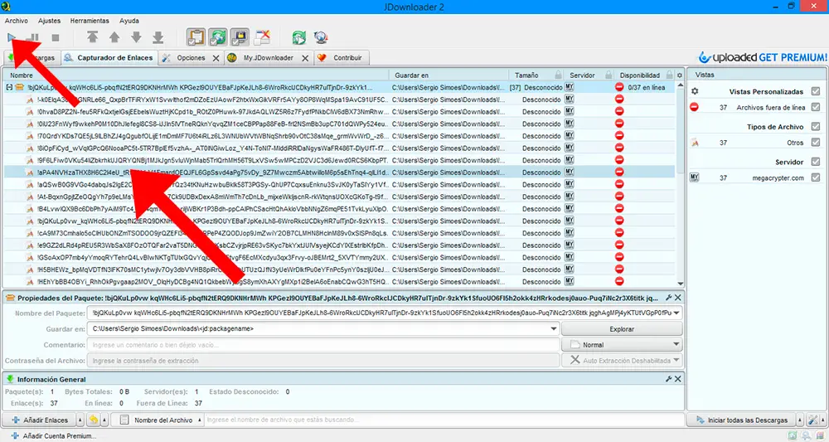Close the Propiedades del Paquete panel

click(x=678, y=299)
